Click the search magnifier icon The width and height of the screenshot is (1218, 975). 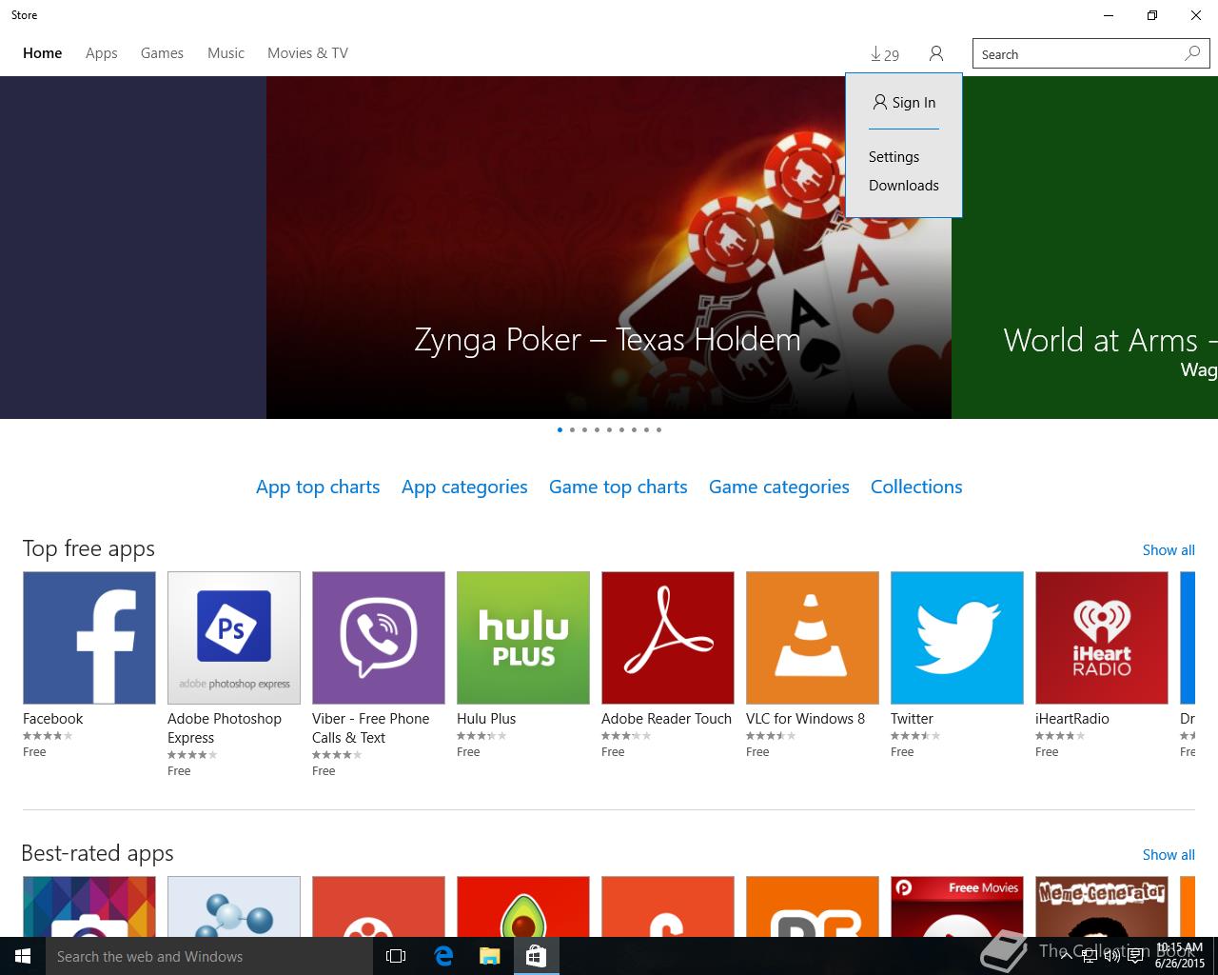pyautogui.click(x=1192, y=53)
